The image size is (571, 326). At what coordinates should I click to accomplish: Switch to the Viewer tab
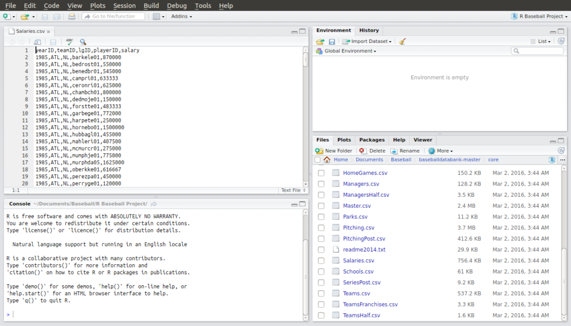point(423,140)
